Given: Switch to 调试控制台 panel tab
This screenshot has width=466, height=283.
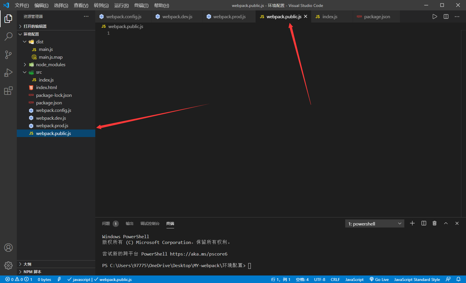Looking at the screenshot, I should tap(150, 223).
